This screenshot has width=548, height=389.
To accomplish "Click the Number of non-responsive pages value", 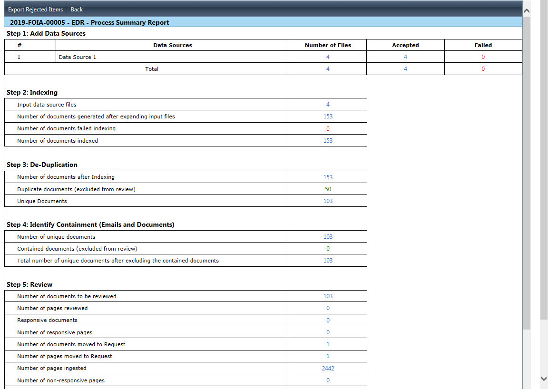I will (328, 380).
